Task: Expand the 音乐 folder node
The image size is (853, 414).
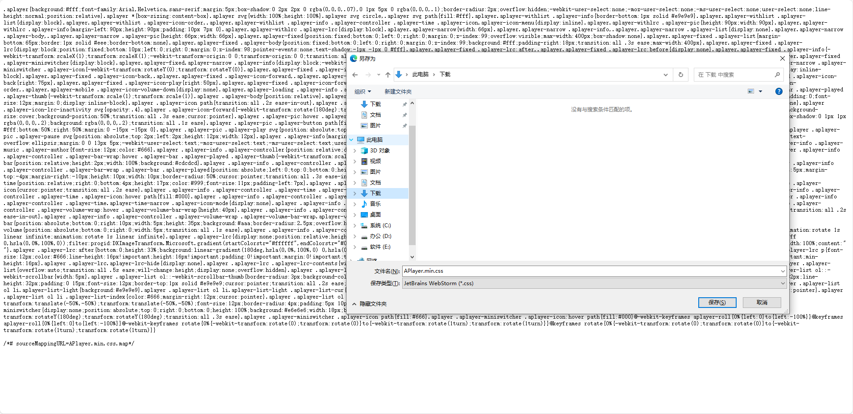Action: pos(355,204)
